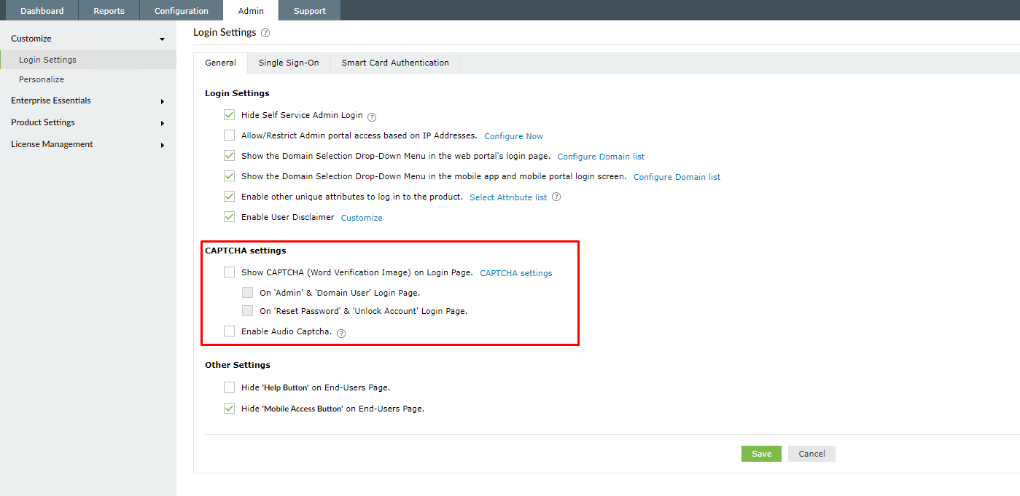Click help icon next to Hide Self Service Admin Login
The width and height of the screenshot is (1020, 496).
point(372,117)
